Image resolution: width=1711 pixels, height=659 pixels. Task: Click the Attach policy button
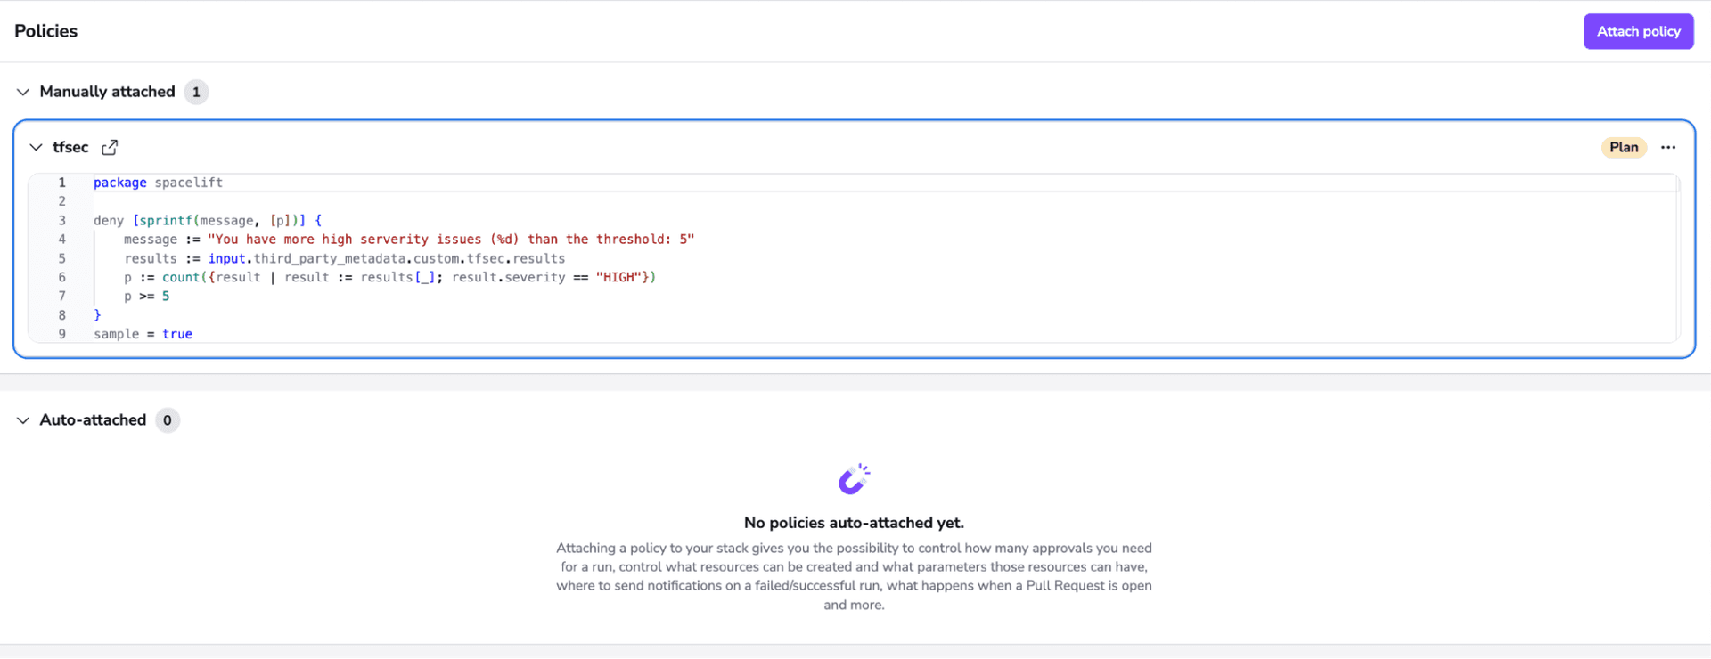(1638, 31)
